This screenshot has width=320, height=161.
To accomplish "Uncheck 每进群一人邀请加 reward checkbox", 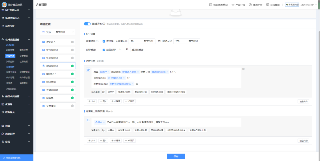I will [x=104, y=41].
